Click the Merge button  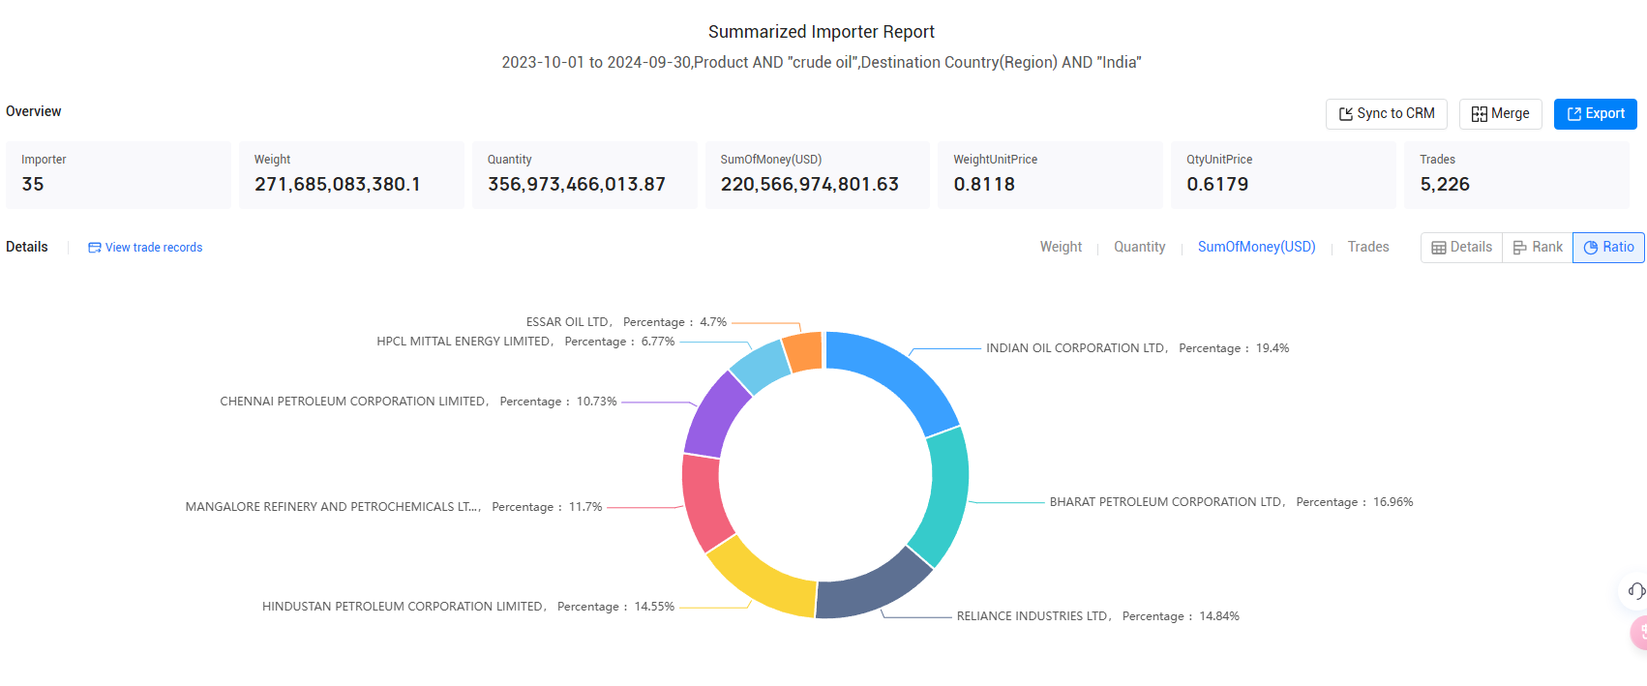(1500, 114)
